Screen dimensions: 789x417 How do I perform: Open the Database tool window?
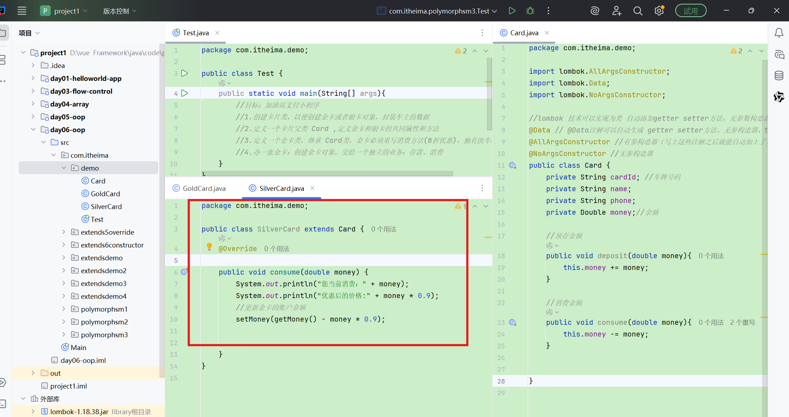779,75
